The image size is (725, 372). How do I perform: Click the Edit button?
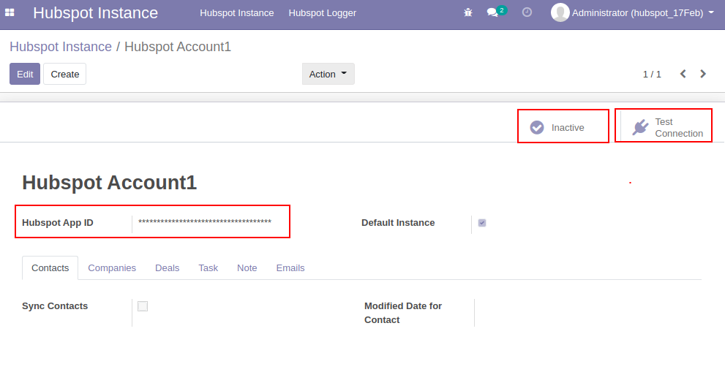[25, 74]
